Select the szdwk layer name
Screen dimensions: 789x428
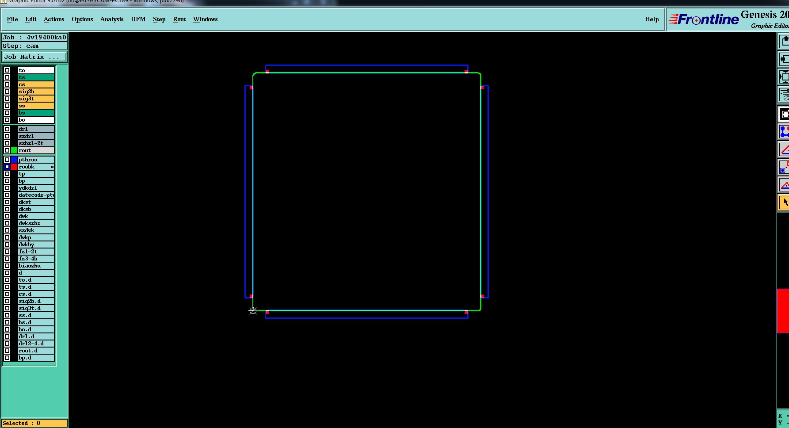pyautogui.click(x=36, y=230)
